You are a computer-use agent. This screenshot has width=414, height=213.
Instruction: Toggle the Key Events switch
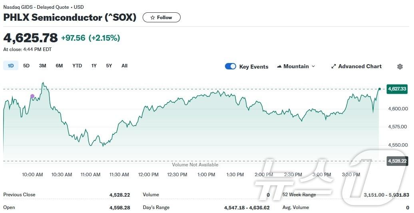coord(231,67)
